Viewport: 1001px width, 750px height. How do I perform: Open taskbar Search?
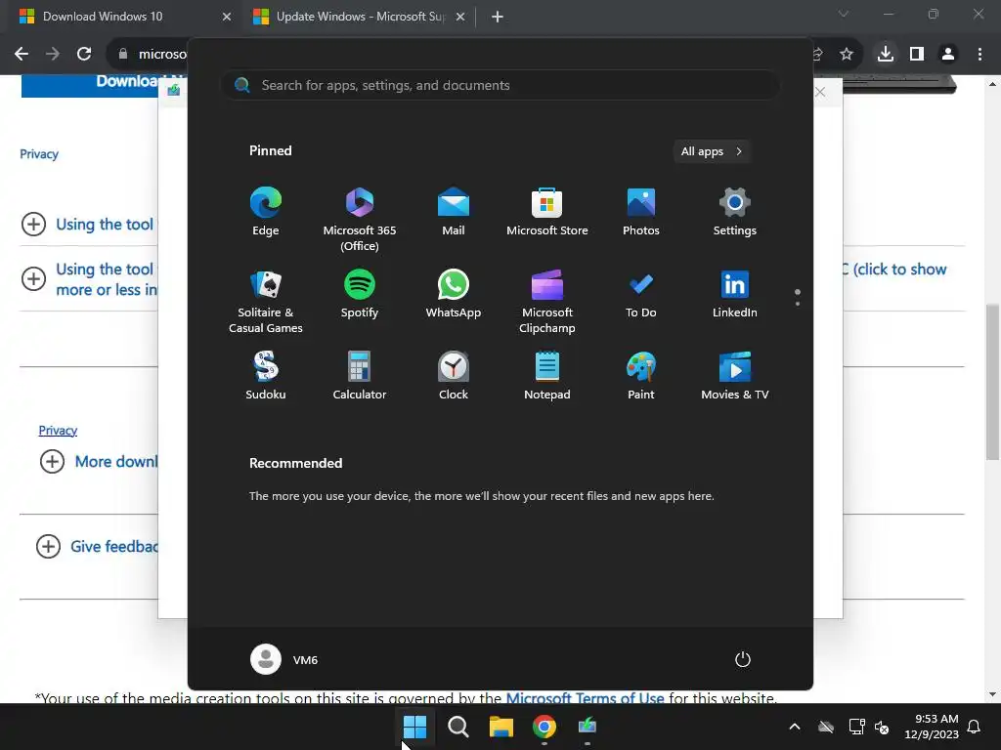(x=458, y=726)
